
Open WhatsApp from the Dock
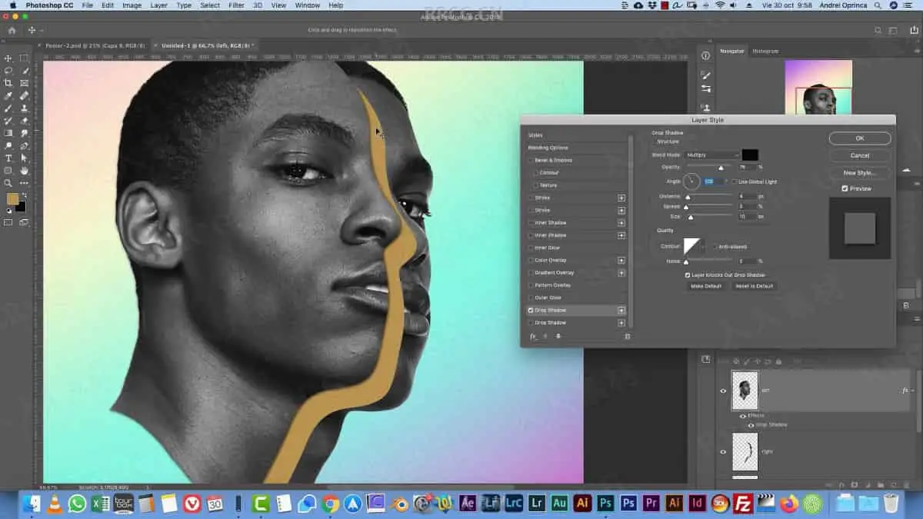coord(78,504)
